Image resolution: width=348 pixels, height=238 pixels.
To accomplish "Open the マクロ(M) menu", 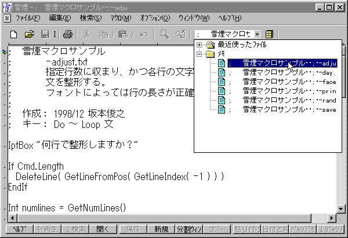I will click(x=121, y=18).
